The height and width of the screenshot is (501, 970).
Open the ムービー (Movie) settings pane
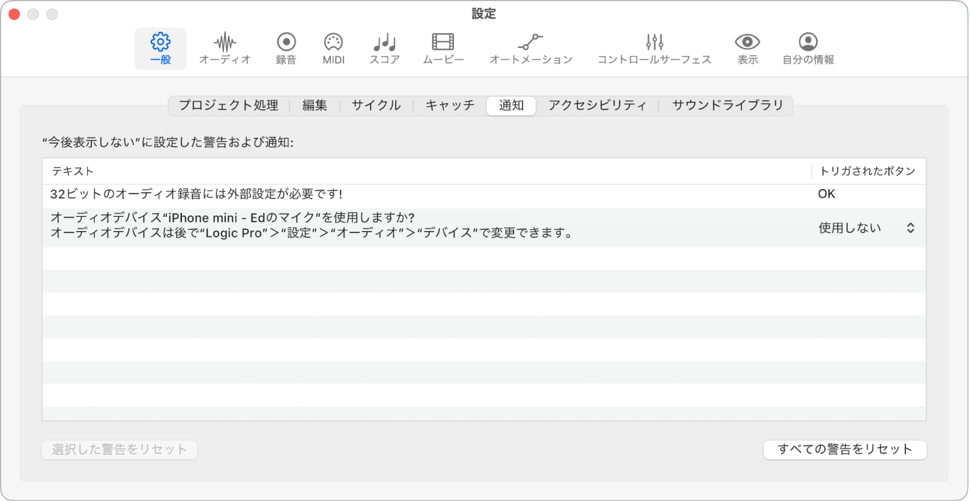pyautogui.click(x=443, y=48)
